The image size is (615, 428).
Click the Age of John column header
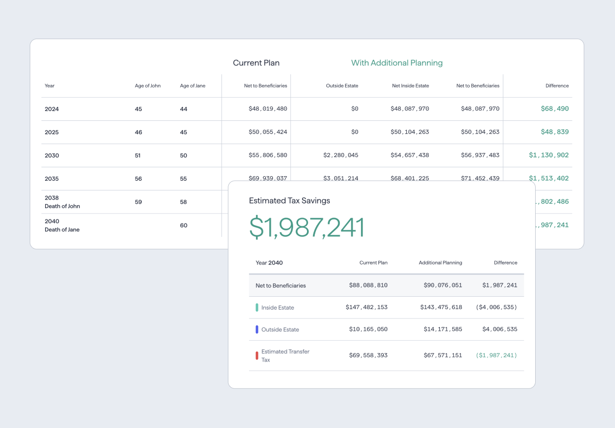point(148,86)
